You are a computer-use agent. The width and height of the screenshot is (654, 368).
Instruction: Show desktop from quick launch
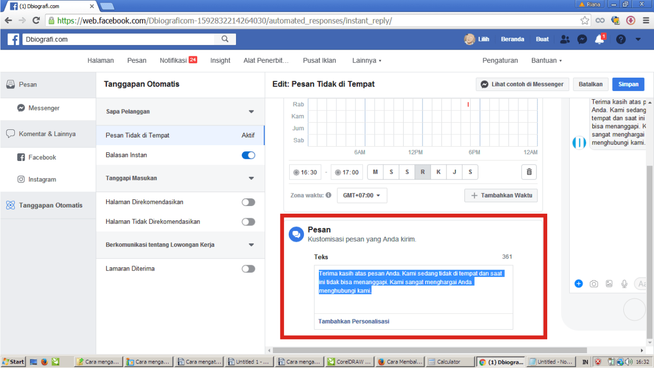(x=34, y=361)
